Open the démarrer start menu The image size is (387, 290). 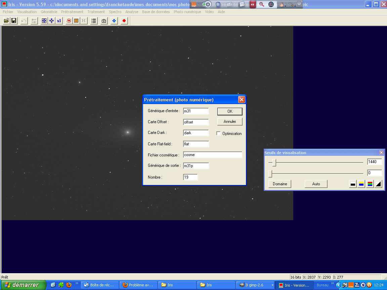point(23,285)
